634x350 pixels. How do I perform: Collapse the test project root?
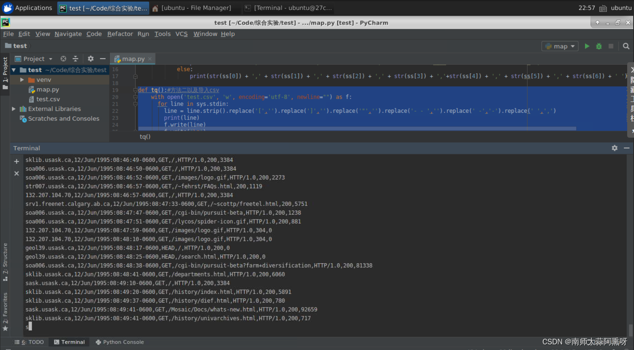point(14,70)
